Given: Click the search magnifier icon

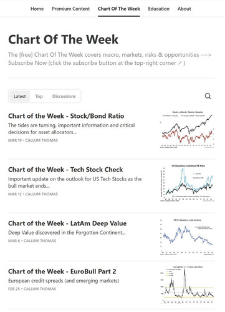Looking at the screenshot, I should coord(208,96).
